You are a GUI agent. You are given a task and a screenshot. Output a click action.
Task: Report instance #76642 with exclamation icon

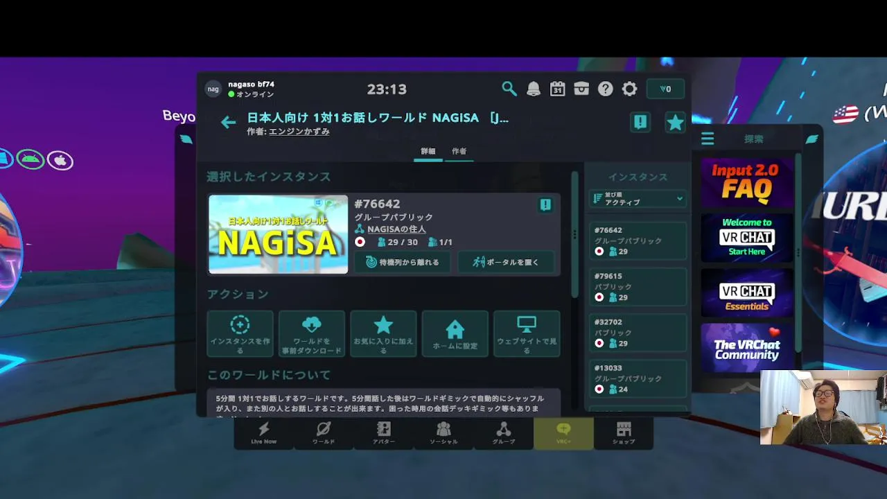[545, 204]
